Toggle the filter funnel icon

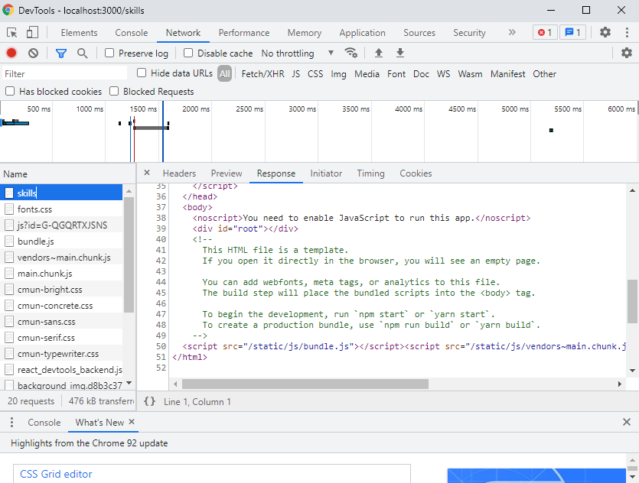(x=61, y=53)
